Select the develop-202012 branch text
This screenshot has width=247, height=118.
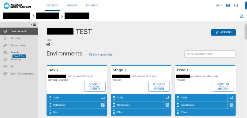pos(58,80)
